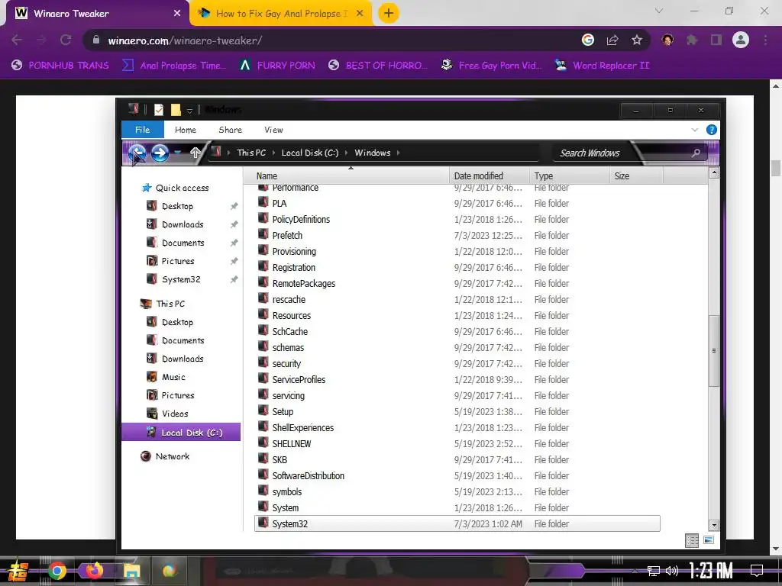Screen dimensions: 782x586
Task: Expand the chevron after Local Disk (C:) breadcrumb
Action: click(346, 153)
